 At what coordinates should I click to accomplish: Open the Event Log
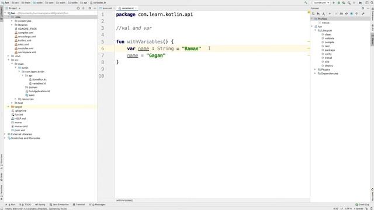coord(362,205)
